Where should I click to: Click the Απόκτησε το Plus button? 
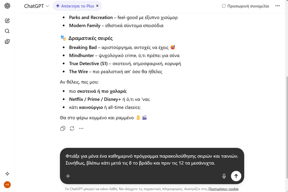(x=74, y=6)
